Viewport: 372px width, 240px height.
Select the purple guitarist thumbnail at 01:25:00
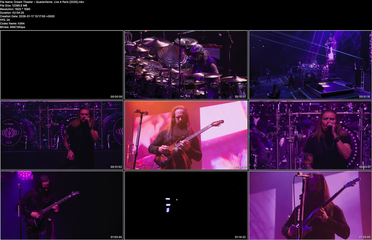click(x=310, y=205)
